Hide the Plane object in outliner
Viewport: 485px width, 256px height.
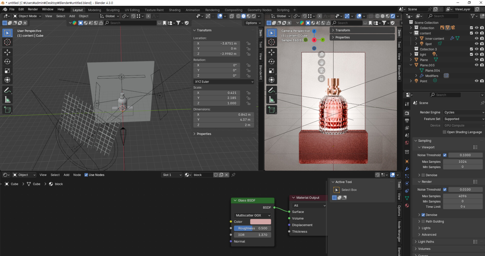tap(476, 60)
